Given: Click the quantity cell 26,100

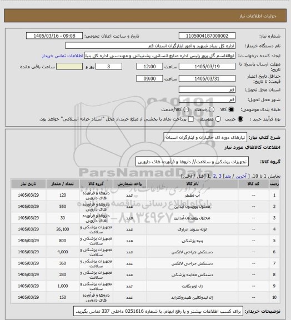Looking at the screenshot, I should click(x=63, y=229).
